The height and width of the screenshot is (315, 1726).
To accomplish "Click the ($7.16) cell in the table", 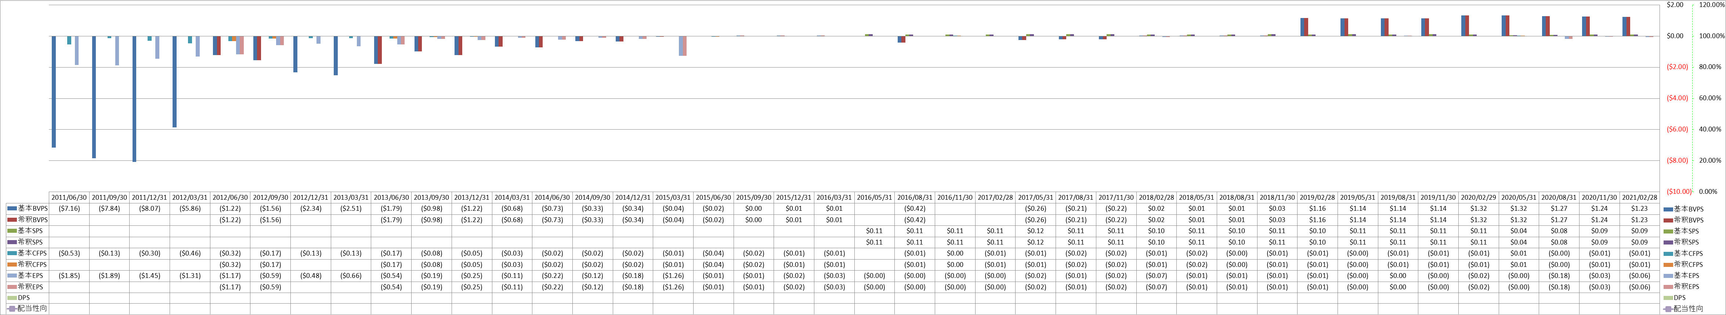I will click(x=70, y=209).
